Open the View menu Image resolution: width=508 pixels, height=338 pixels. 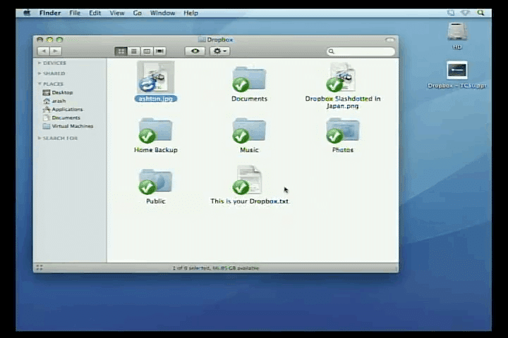[x=117, y=13]
